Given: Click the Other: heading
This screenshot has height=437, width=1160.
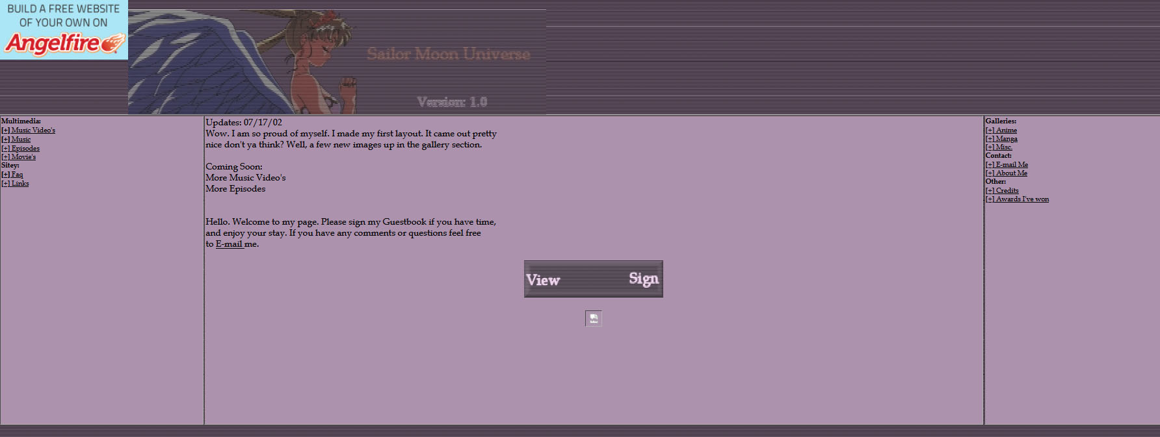Looking at the screenshot, I should click(995, 181).
